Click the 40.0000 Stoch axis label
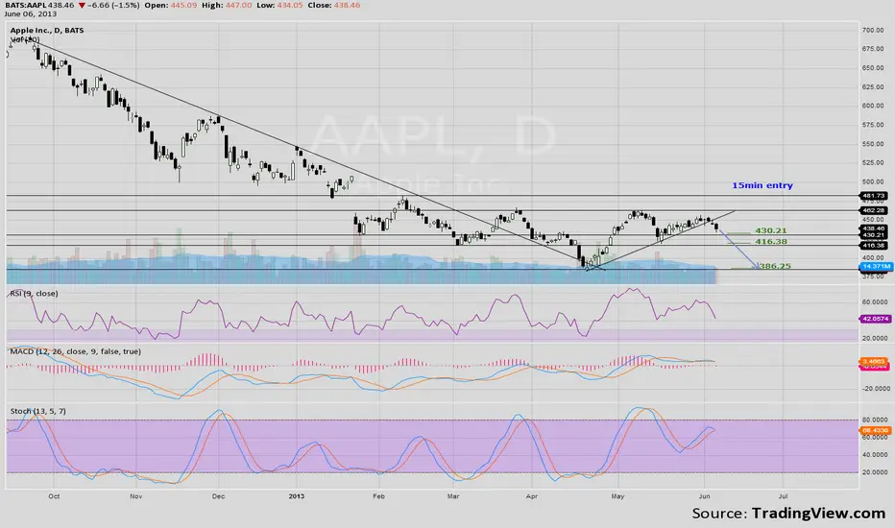This screenshot has height=528, width=895. (x=875, y=455)
